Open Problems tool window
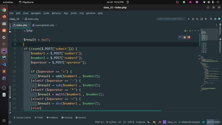The height and width of the screenshot is (125, 222). [52, 118]
